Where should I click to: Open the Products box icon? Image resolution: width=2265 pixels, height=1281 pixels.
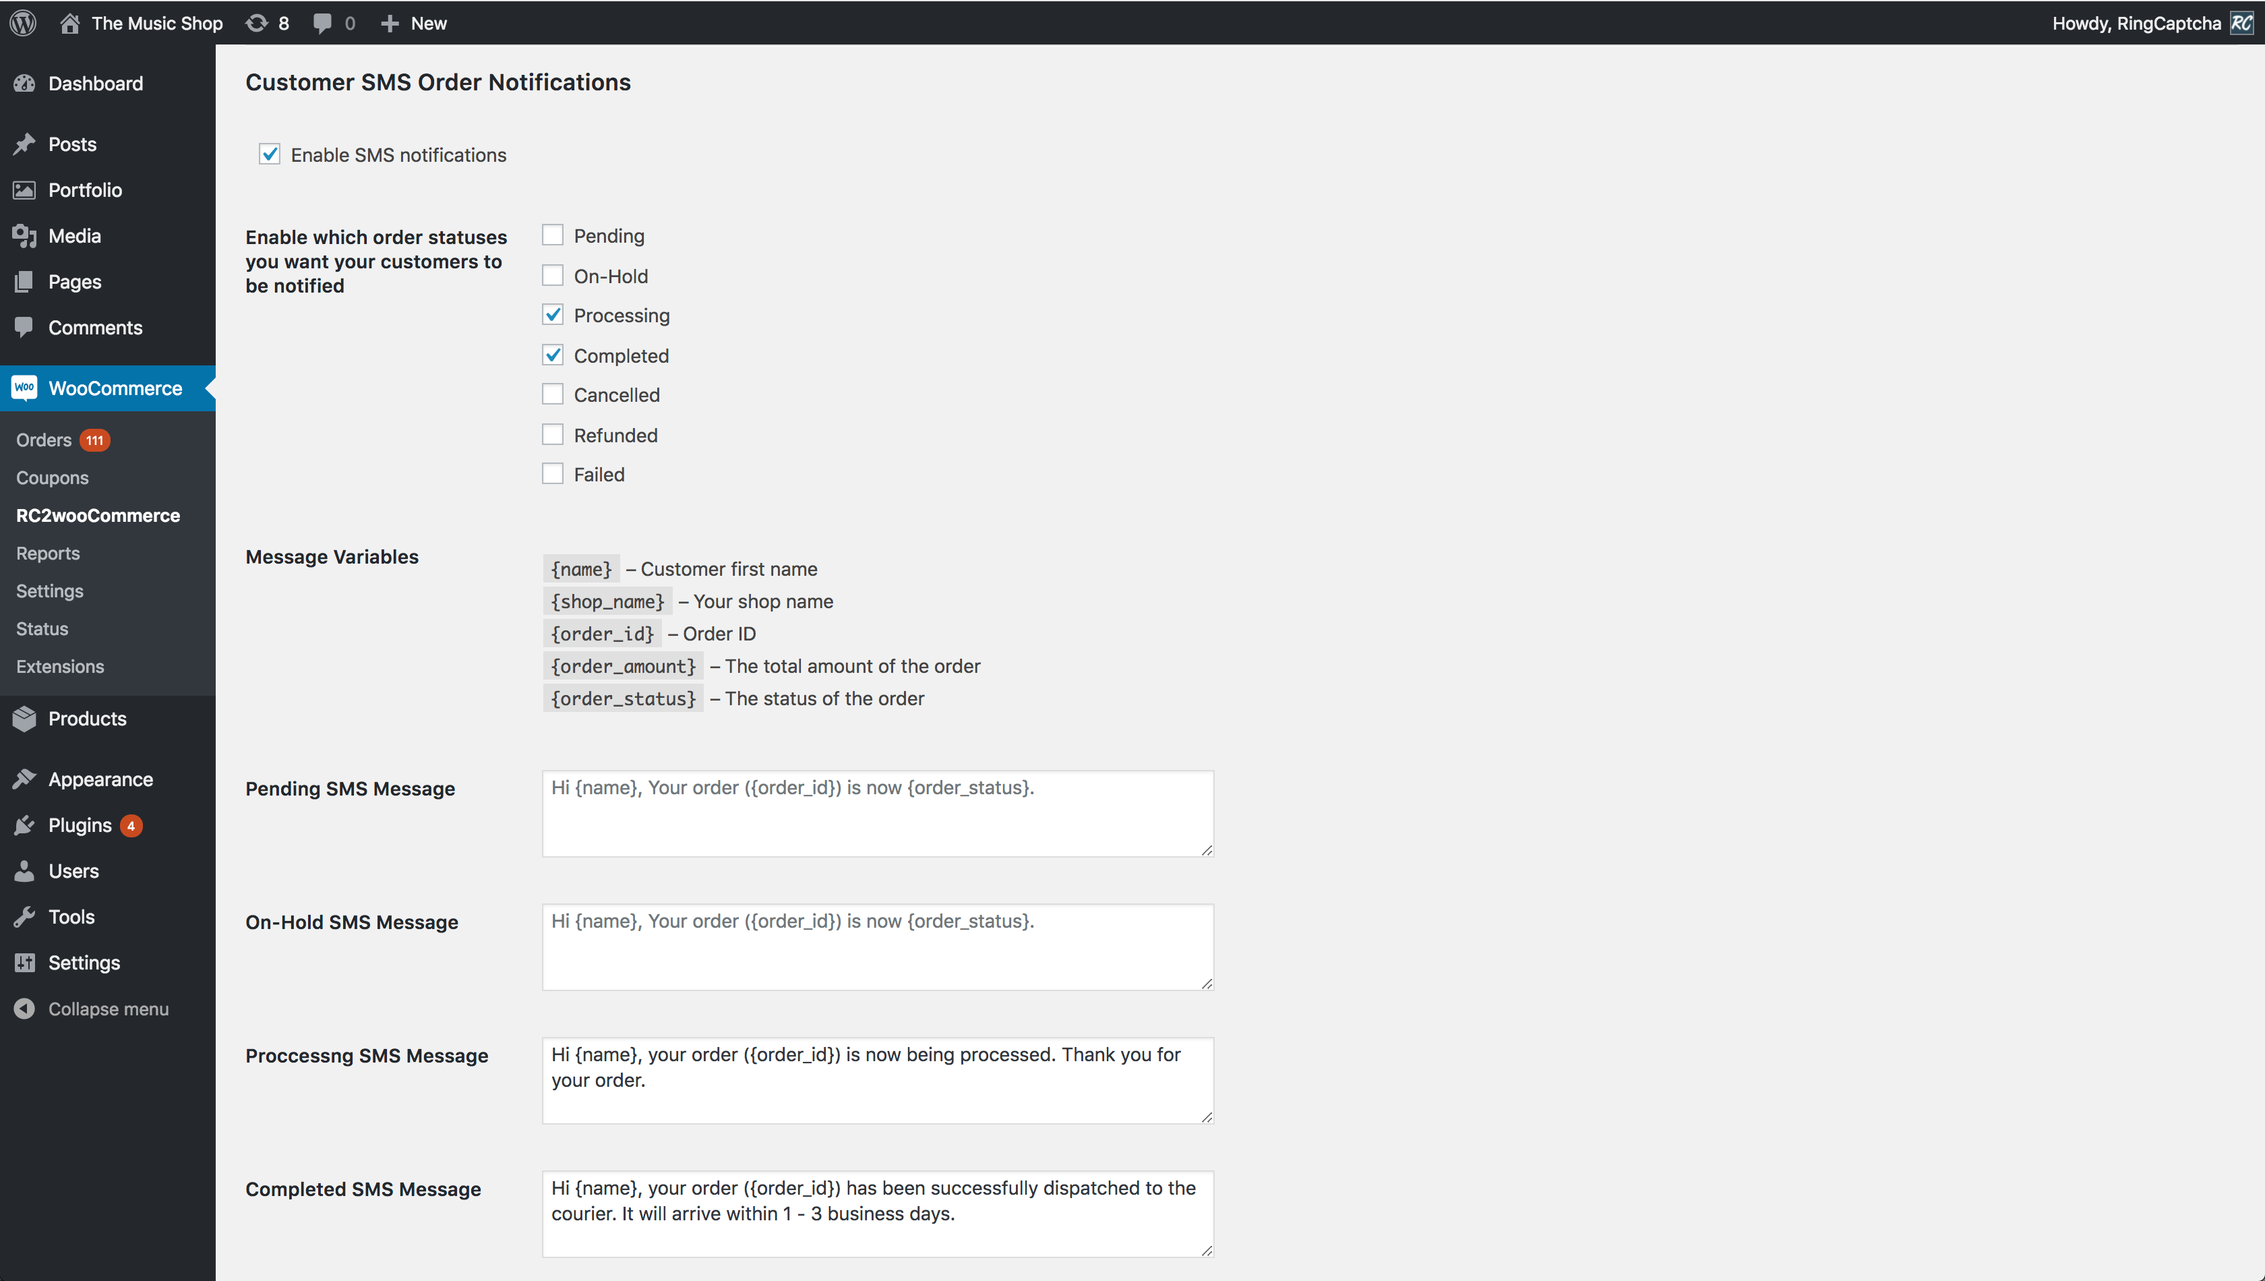click(25, 719)
